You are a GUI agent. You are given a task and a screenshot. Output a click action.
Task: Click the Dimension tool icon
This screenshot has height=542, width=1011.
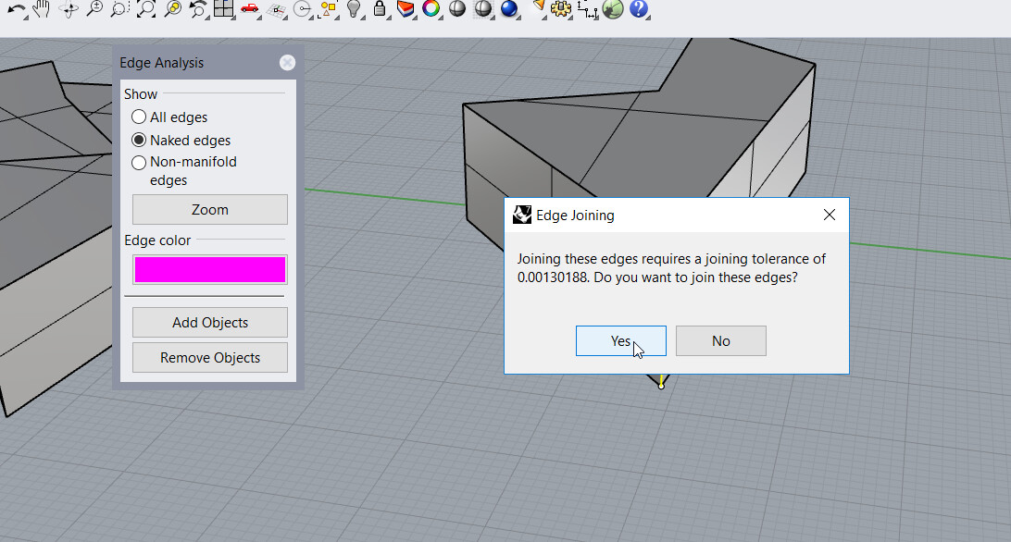coord(587,9)
